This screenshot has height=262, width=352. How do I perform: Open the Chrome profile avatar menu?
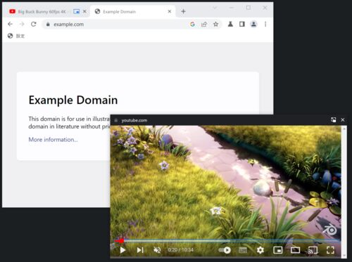tap(253, 24)
